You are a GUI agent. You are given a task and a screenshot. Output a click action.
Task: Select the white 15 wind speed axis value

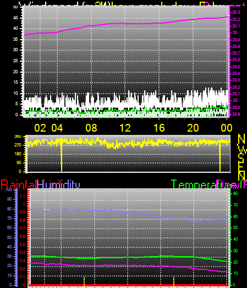point(15,82)
